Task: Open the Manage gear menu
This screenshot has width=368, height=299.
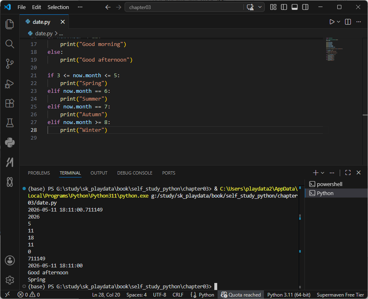Action: [9, 280]
